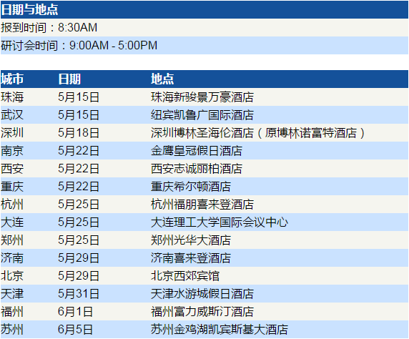Select 北京西郊宾馆 venue entry
This screenshot has height=339, width=409.
[185, 276]
